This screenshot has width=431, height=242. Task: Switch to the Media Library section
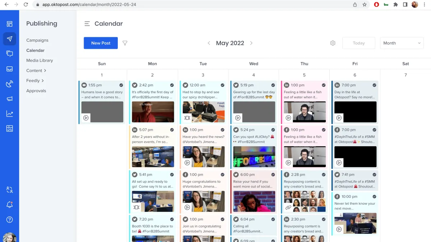[40, 60]
